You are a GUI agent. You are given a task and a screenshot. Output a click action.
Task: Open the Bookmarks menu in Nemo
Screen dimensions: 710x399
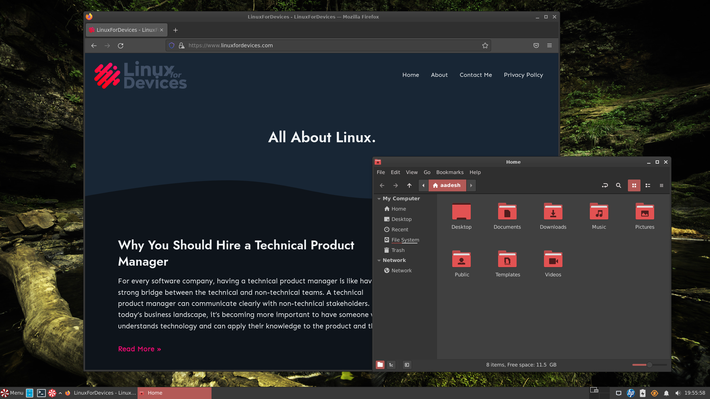[x=450, y=172]
